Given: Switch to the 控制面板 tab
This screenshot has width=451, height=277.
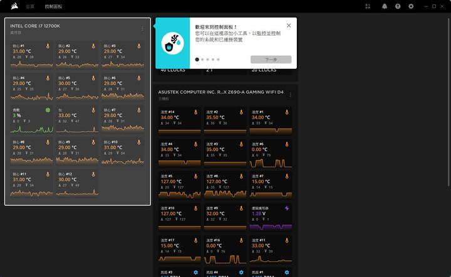Looking at the screenshot, I should point(53,6).
